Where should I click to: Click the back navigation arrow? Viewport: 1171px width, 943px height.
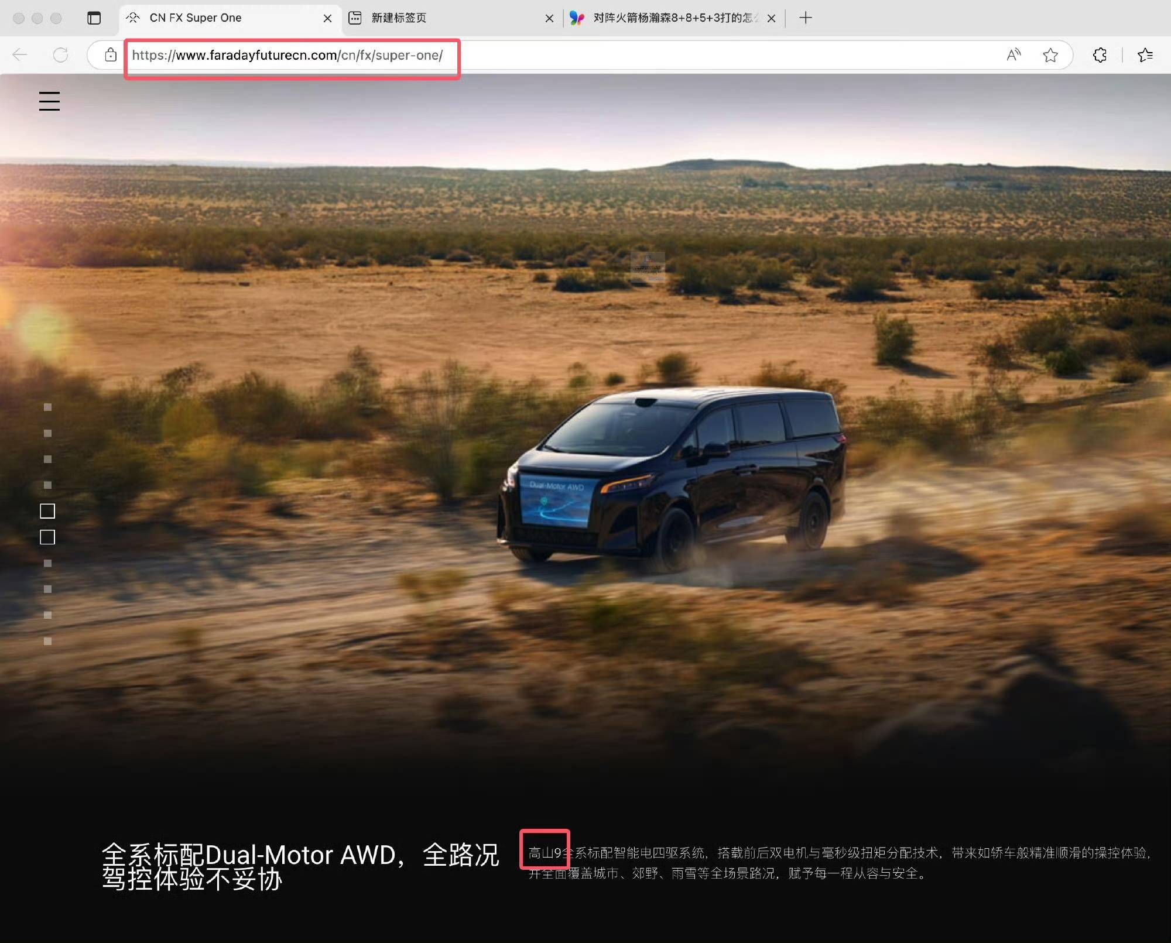coord(20,55)
